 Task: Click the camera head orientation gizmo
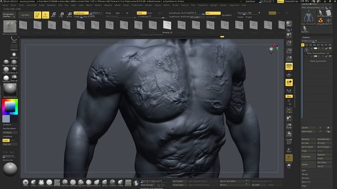coord(272,50)
